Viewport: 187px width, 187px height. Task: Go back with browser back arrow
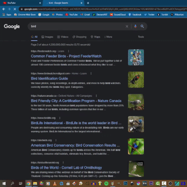pos(4,9)
